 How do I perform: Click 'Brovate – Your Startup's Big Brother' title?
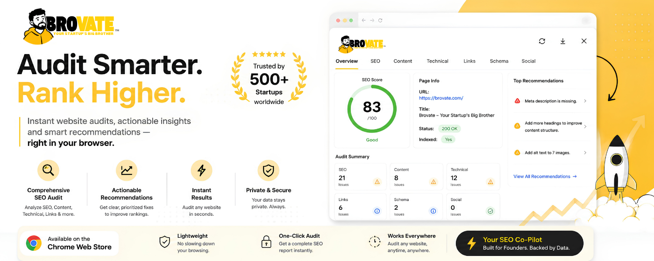pyautogui.click(x=457, y=115)
